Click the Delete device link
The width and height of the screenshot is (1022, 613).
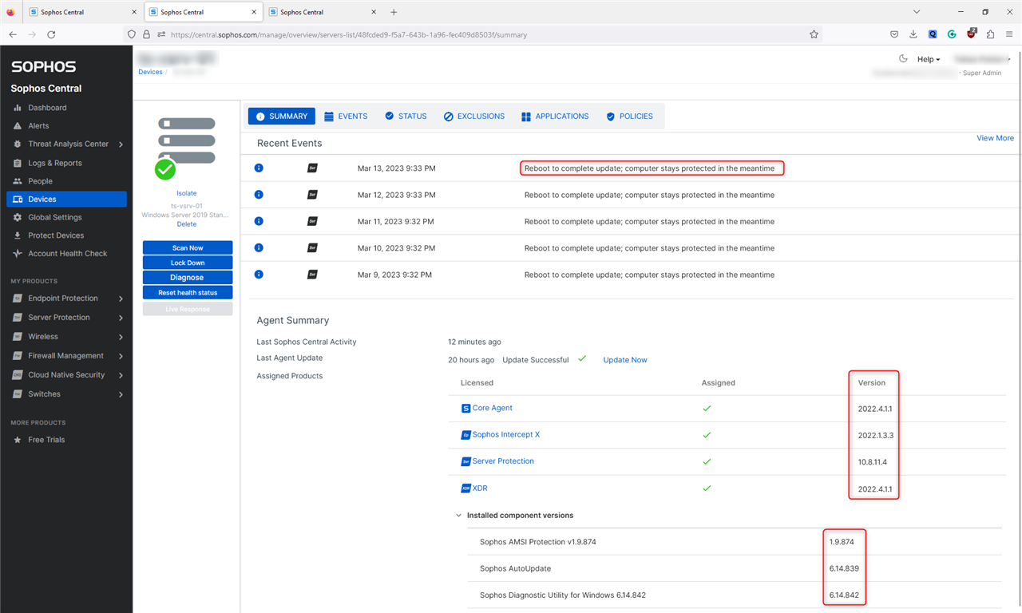(187, 224)
